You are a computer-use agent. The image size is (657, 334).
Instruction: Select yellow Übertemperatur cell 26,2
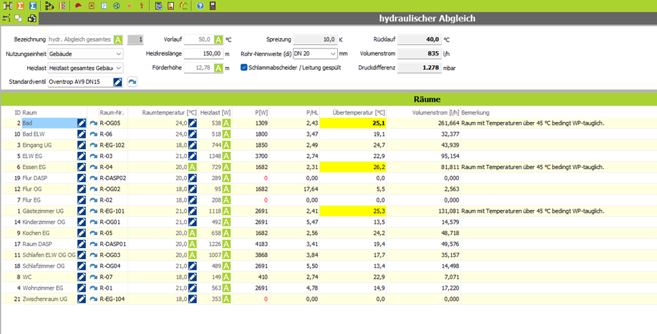(x=353, y=167)
